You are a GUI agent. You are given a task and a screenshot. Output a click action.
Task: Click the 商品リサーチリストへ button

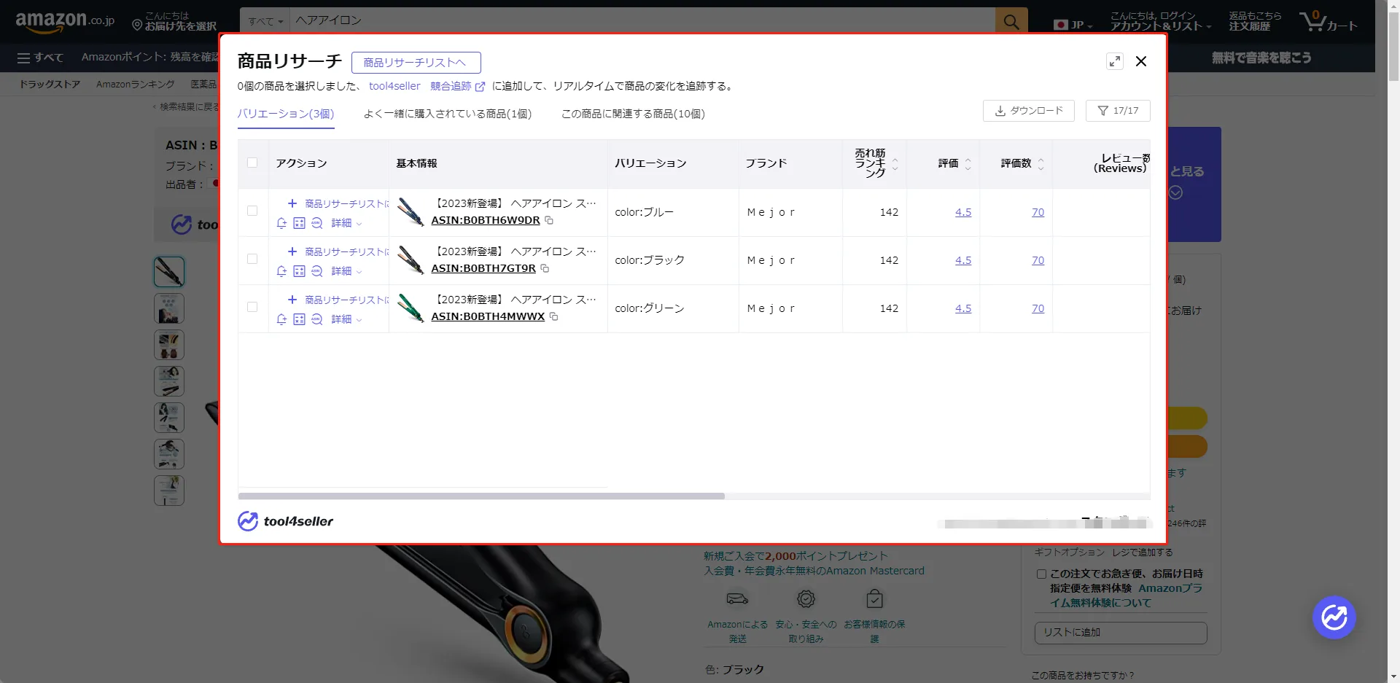click(416, 63)
